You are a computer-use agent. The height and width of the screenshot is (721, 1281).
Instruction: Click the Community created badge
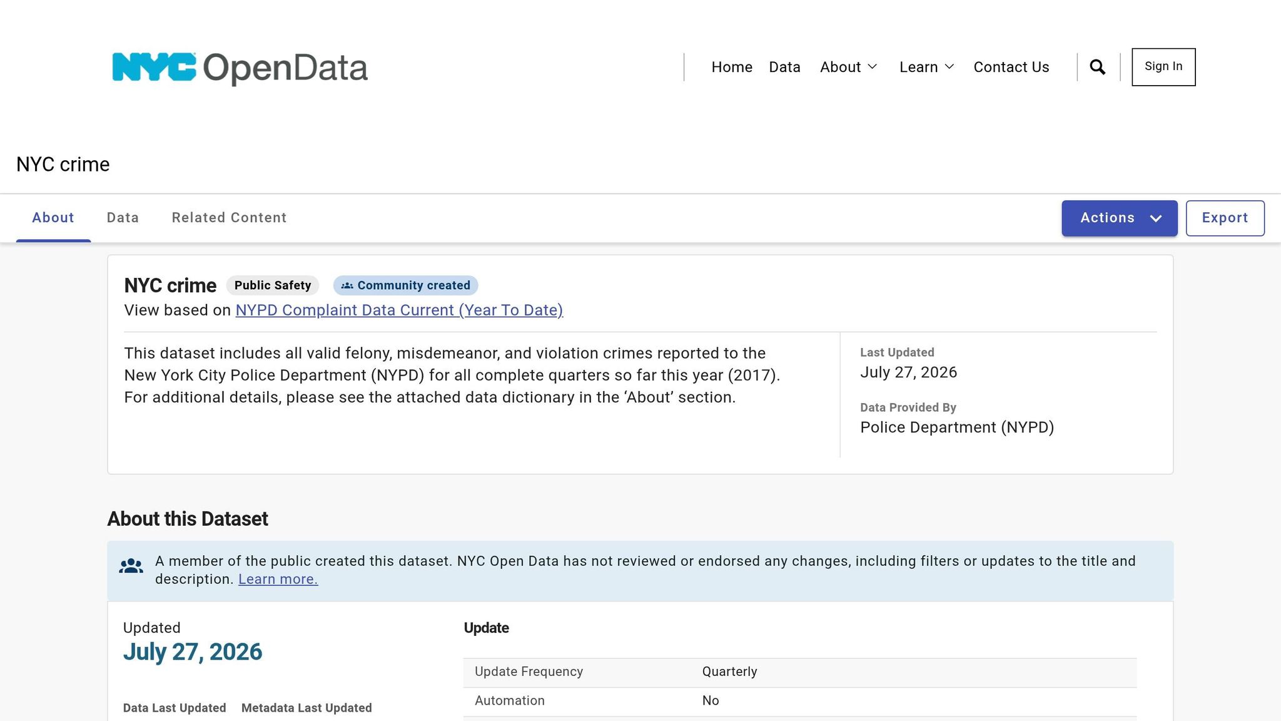pyautogui.click(x=405, y=285)
